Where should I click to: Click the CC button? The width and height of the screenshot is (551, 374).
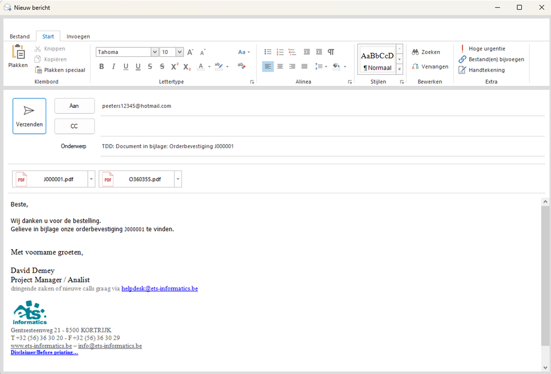[74, 126]
